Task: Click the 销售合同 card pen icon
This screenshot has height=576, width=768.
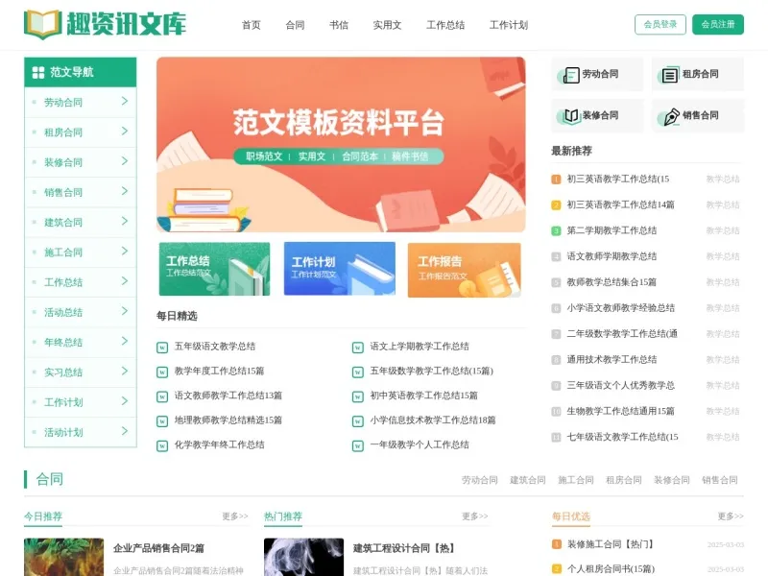Action: [x=670, y=116]
